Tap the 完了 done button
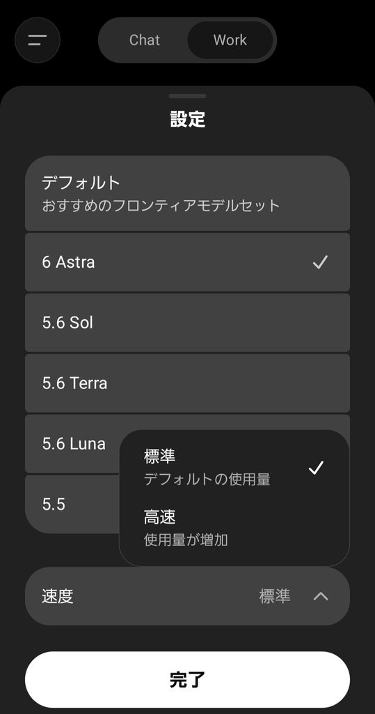375x714 pixels. [187, 679]
